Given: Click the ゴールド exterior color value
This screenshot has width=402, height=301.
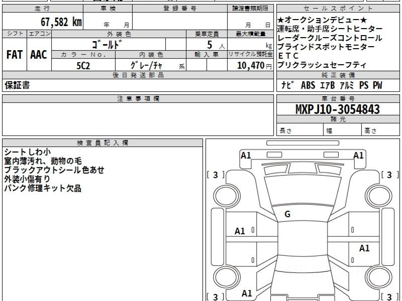Looking at the screenshot, I should click(107, 44).
